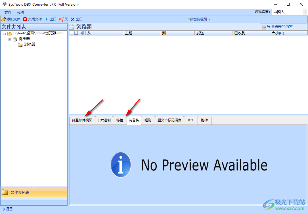
Task: Click the 帮助 menu for help
Action: [x=20, y=12]
